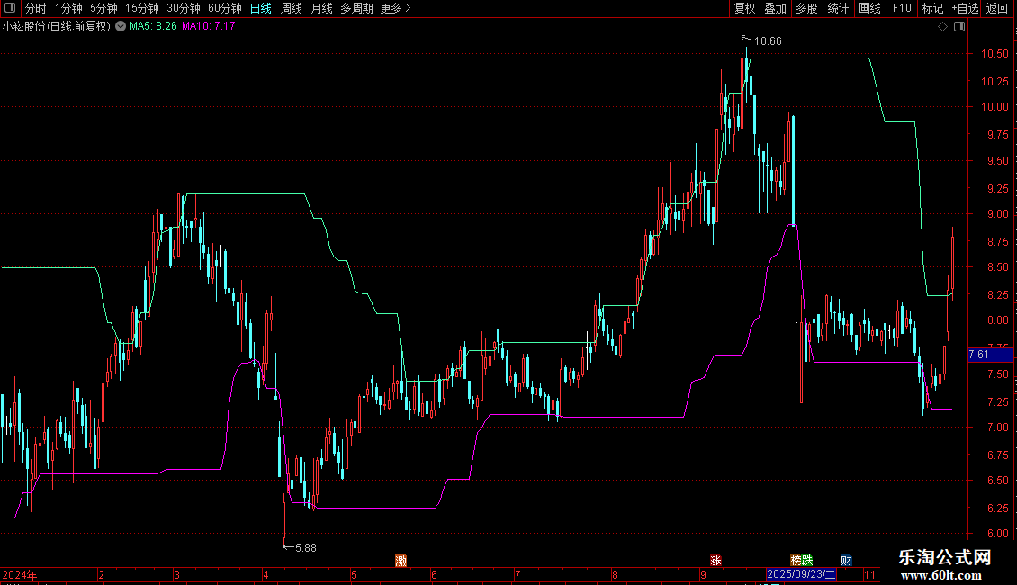Select the 15分钟 period tab
This screenshot has width=1017, height=585.
click(142, 8)
